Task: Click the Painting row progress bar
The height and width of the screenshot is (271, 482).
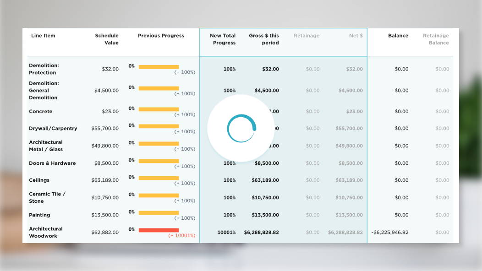Action: coord(159,212)
